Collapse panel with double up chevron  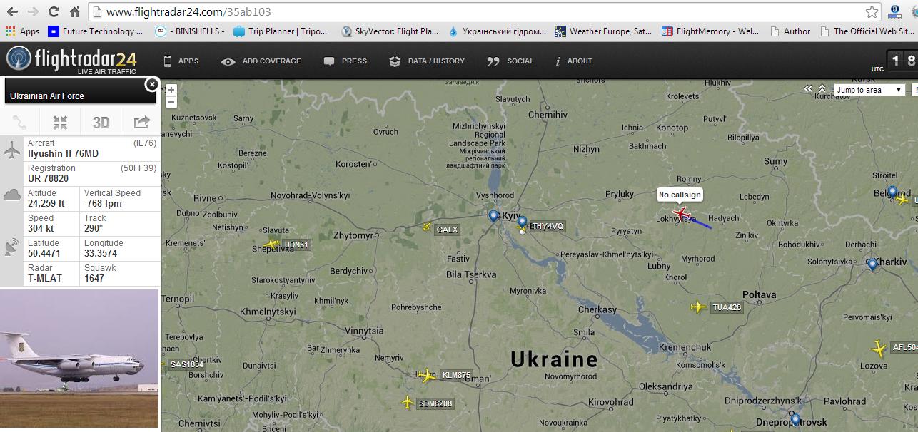tap(822, 89)
